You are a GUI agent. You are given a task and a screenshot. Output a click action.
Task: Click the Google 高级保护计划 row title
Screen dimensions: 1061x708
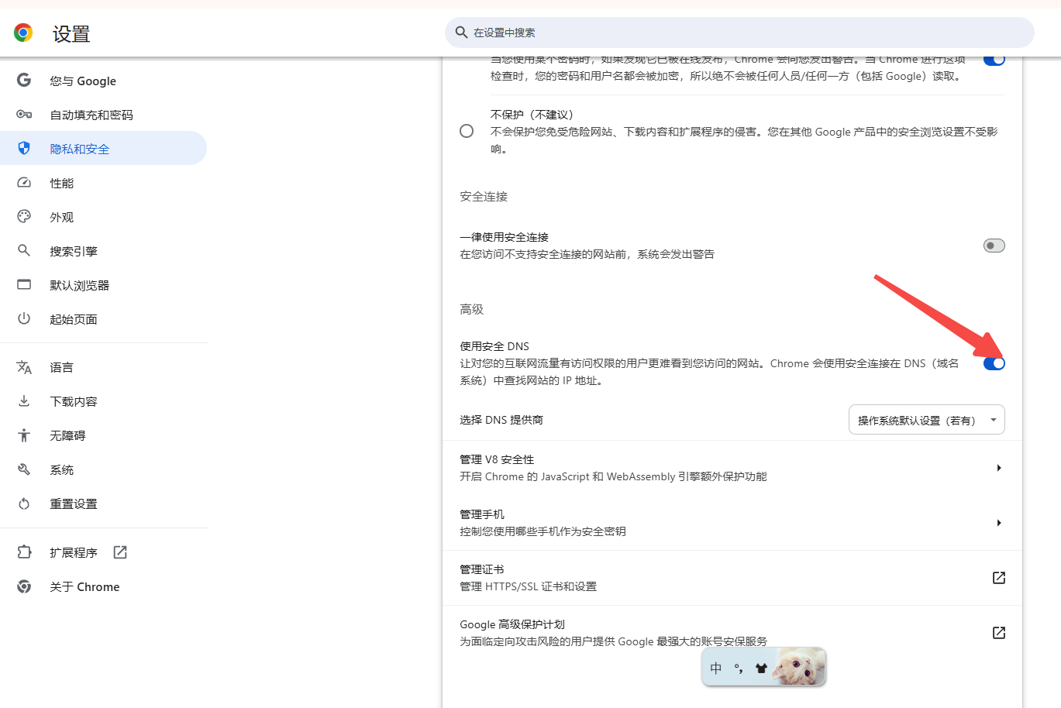pyautogui.click(x=512, y=624)
